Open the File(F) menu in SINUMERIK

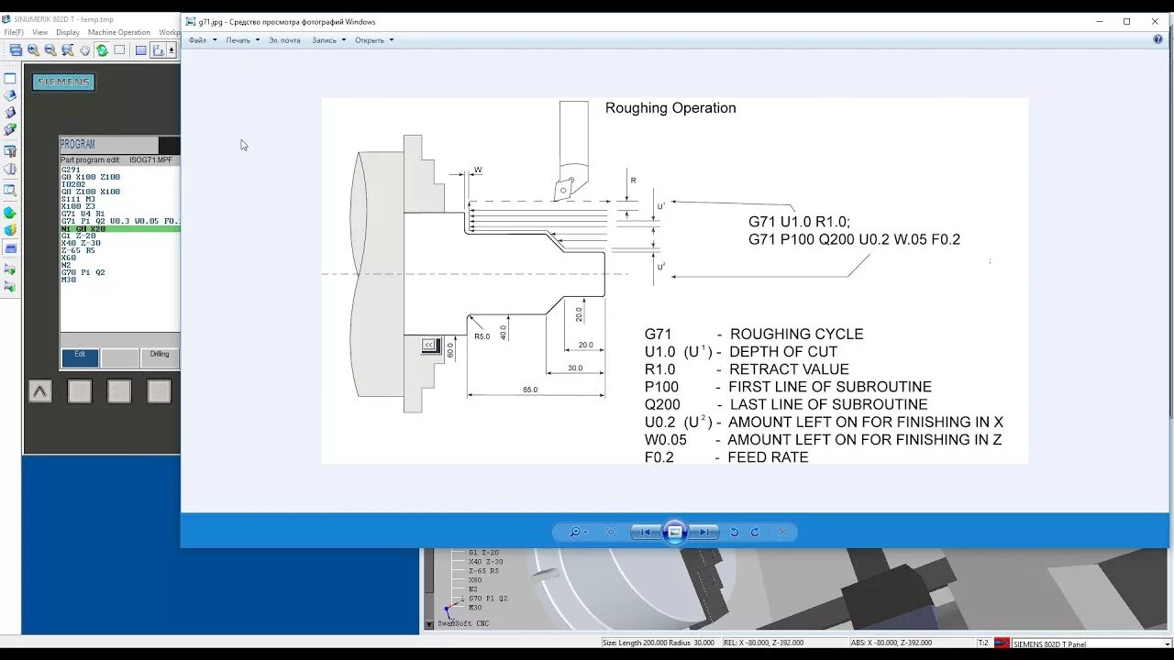tap(14, 32)
